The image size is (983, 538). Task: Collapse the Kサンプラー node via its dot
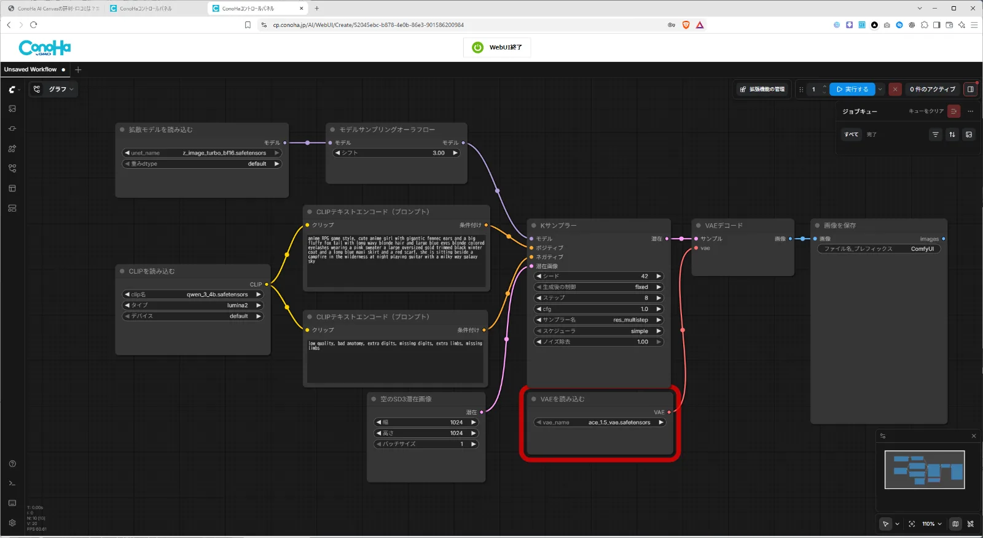pos(534,226)
